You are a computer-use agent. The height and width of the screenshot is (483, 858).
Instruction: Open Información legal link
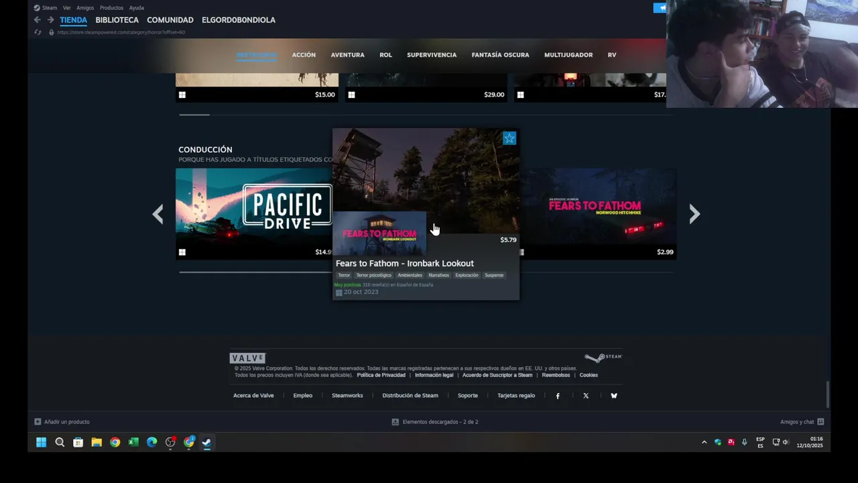point(434,375)
